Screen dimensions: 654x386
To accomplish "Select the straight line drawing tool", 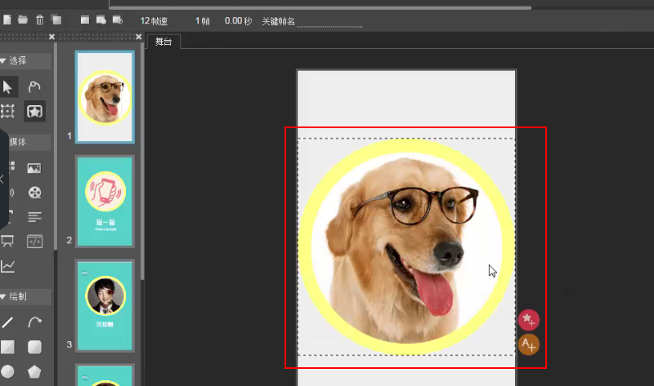I will tap(7, 322).
